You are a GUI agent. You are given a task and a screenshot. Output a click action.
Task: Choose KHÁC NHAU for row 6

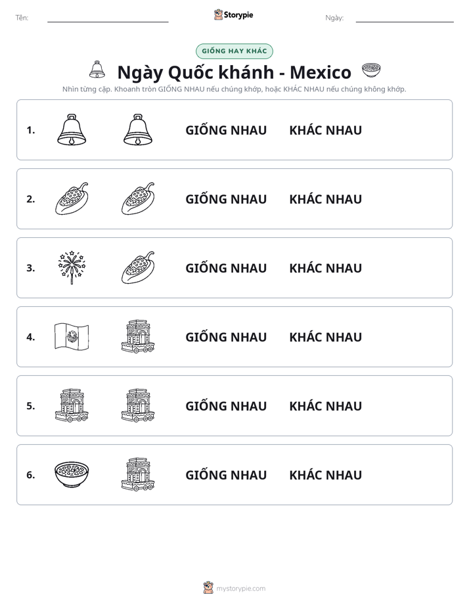[325, 474]
